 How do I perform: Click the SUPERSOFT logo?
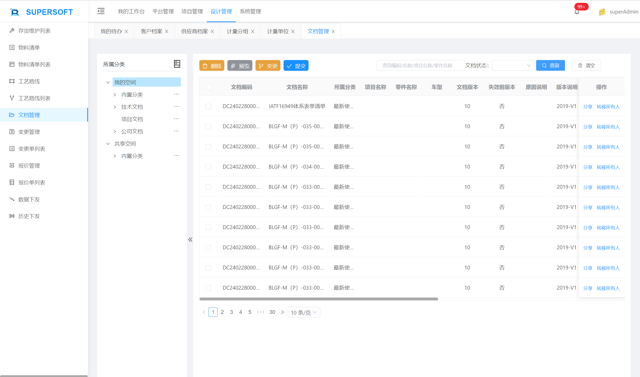41,12
